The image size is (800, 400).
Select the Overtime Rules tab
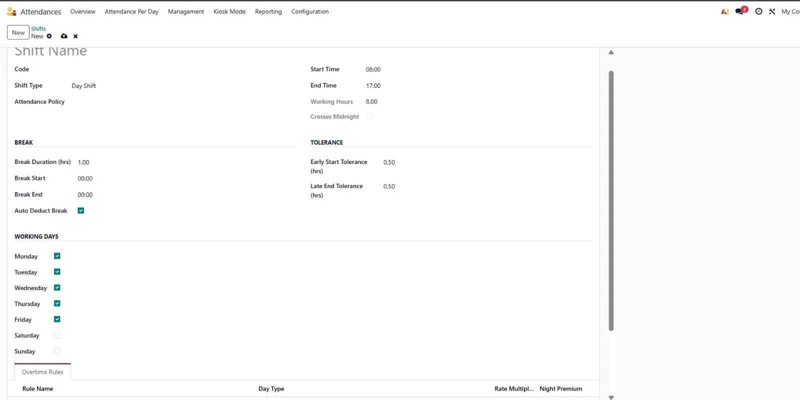pos(42,372)
